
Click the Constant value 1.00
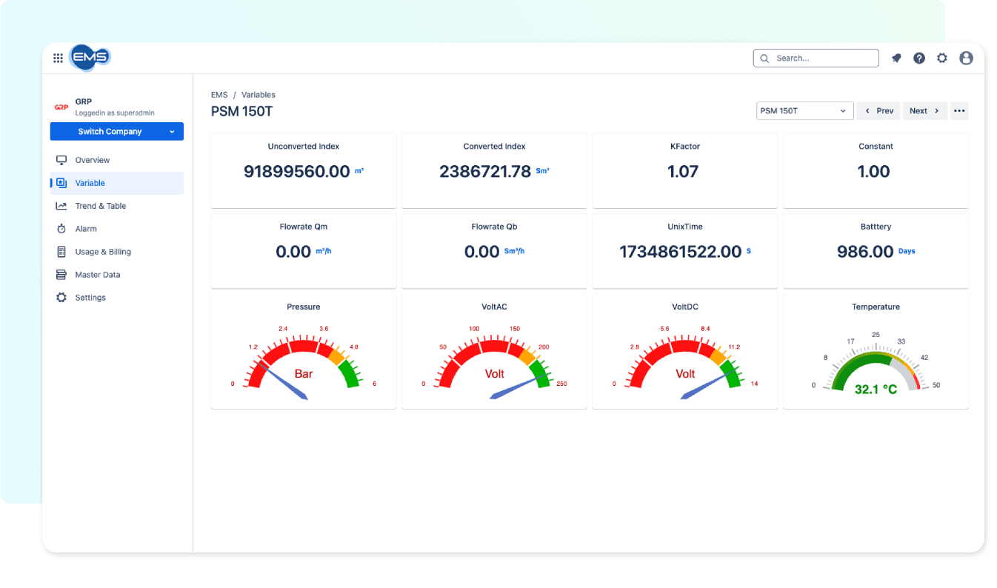coord(874,172)
